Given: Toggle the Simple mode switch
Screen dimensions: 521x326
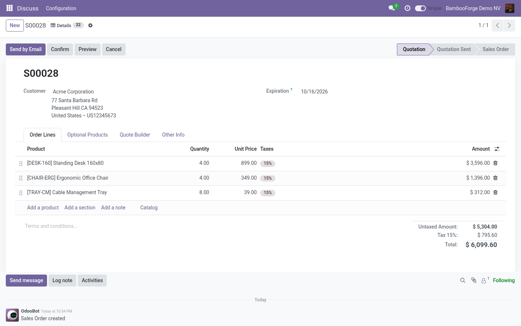Looking at the screenshot, I should tap(420, 8).
